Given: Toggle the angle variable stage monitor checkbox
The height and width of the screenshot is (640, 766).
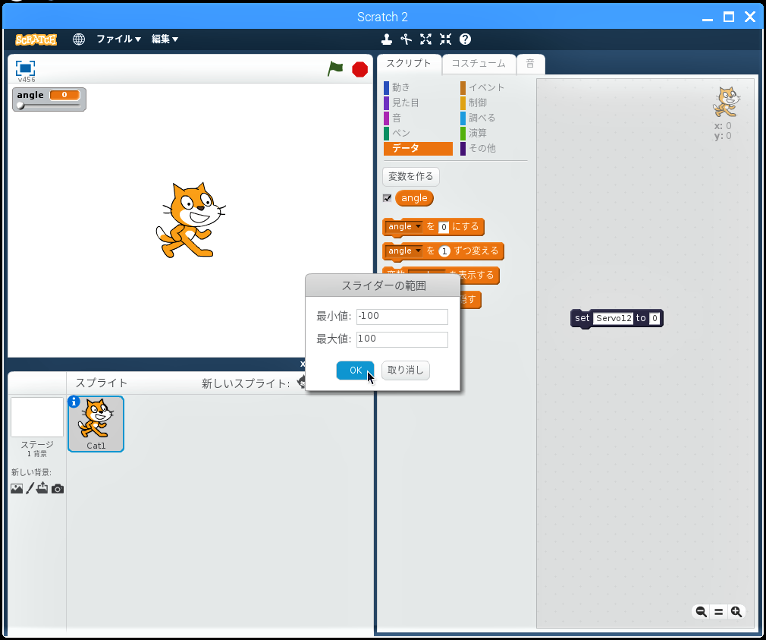Looking at the screenshot, I should point(388,198).
